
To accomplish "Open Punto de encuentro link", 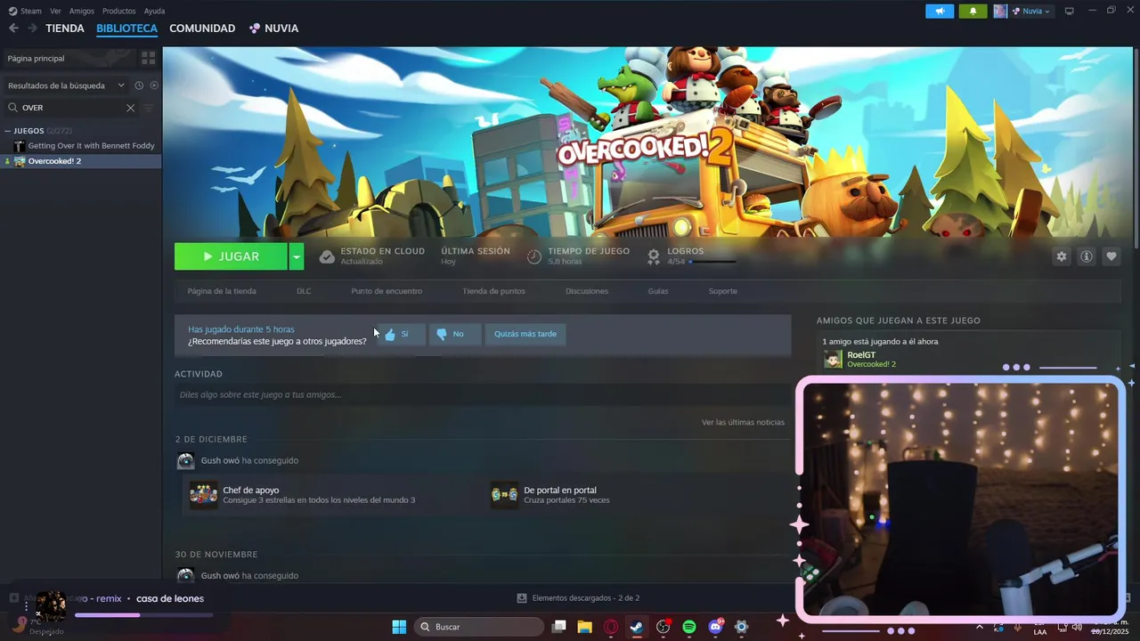I will [x=387, y=291].
